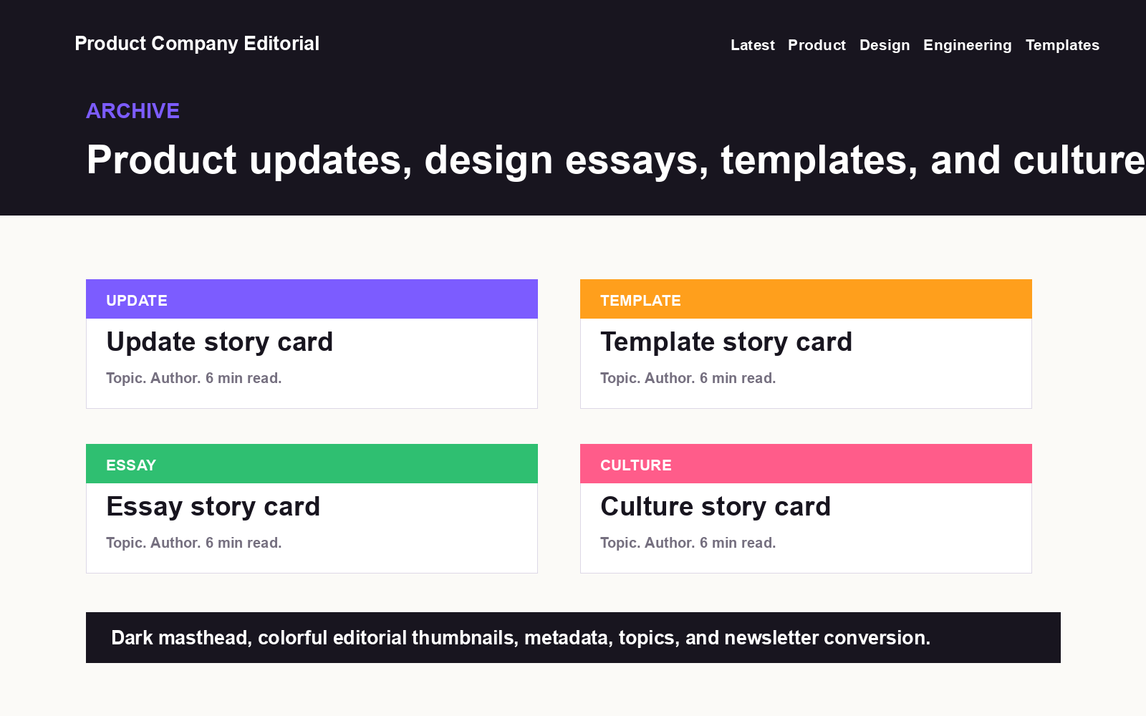Click the Template story card metadata line

point(688,378)
